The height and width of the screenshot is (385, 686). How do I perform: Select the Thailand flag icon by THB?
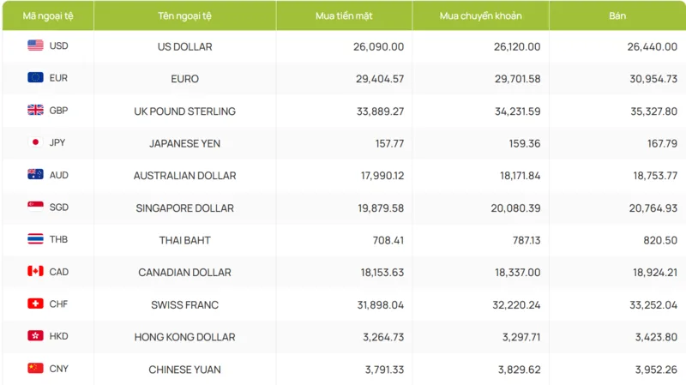pyautogui.click(x=35, y=239)
